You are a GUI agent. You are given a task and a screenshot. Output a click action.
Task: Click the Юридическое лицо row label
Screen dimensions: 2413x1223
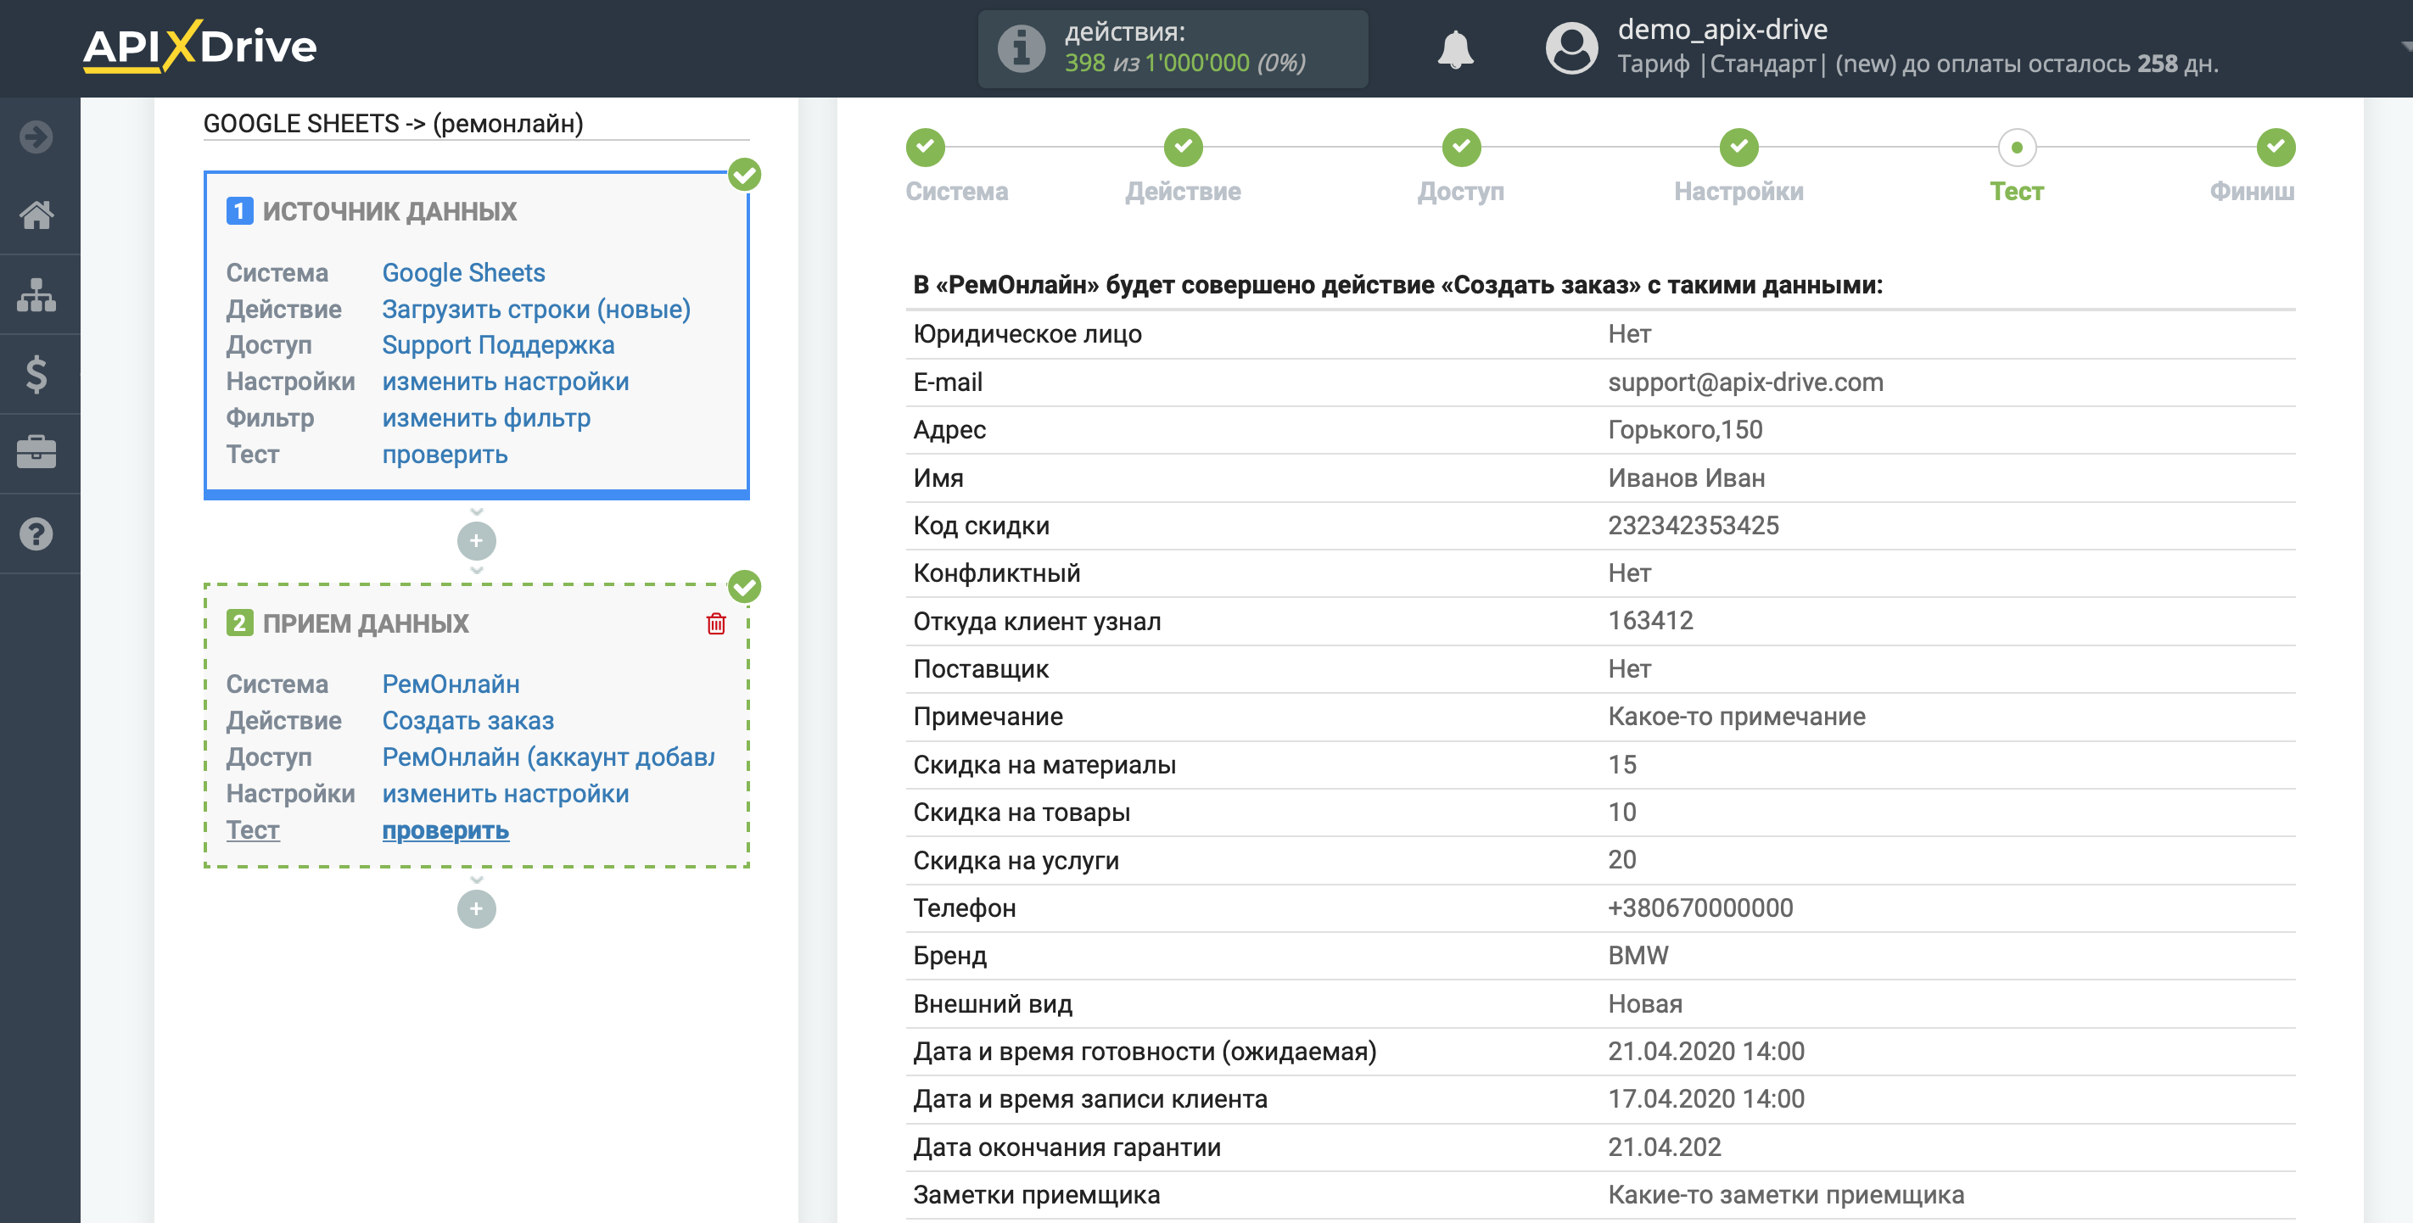coord(1027,334)
